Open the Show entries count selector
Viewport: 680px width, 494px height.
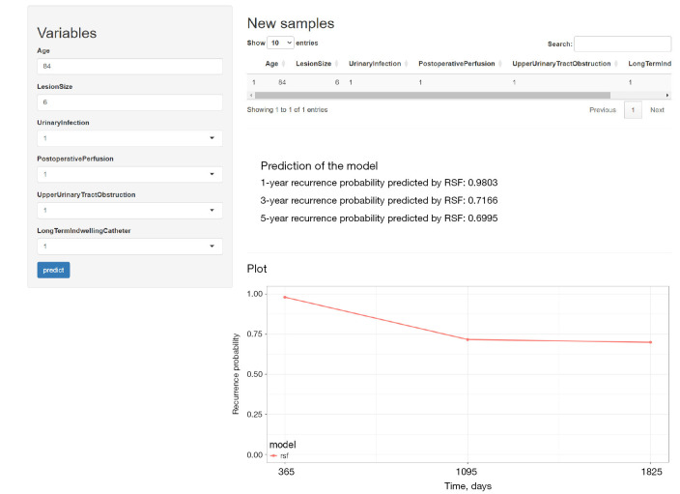280,43
